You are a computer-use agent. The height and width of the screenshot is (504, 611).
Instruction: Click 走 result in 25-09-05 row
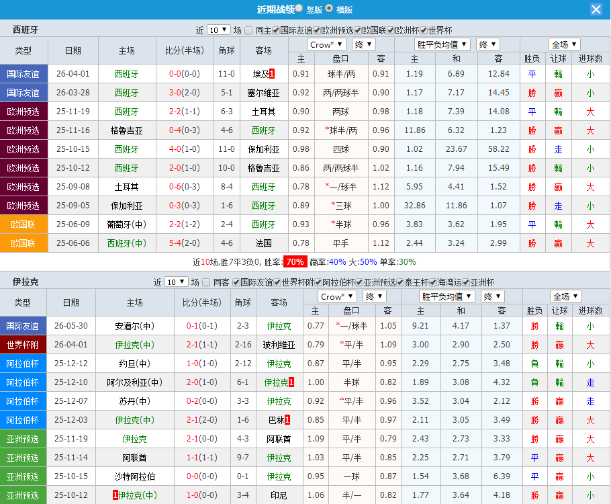[559, 206]
